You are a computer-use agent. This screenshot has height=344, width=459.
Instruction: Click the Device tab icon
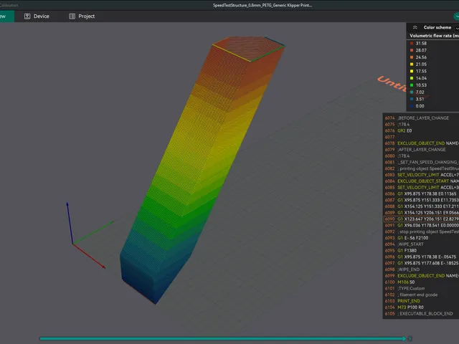27,16
